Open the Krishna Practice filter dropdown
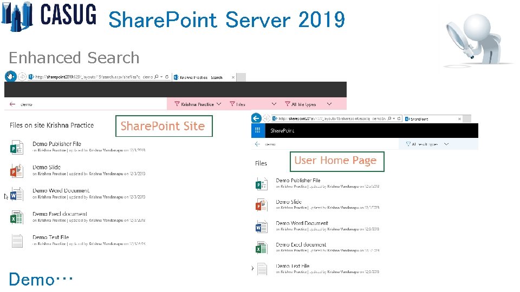Image resolution: width=520 pixels, height=292 pixels. (x=198, y=104)
